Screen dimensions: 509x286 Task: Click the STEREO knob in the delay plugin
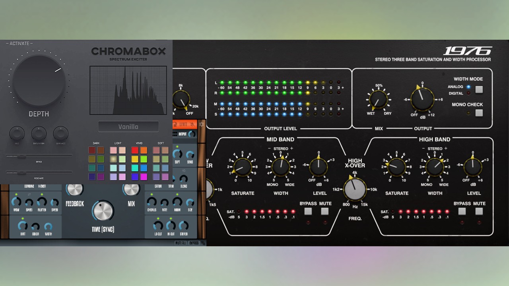click(183, 226)
